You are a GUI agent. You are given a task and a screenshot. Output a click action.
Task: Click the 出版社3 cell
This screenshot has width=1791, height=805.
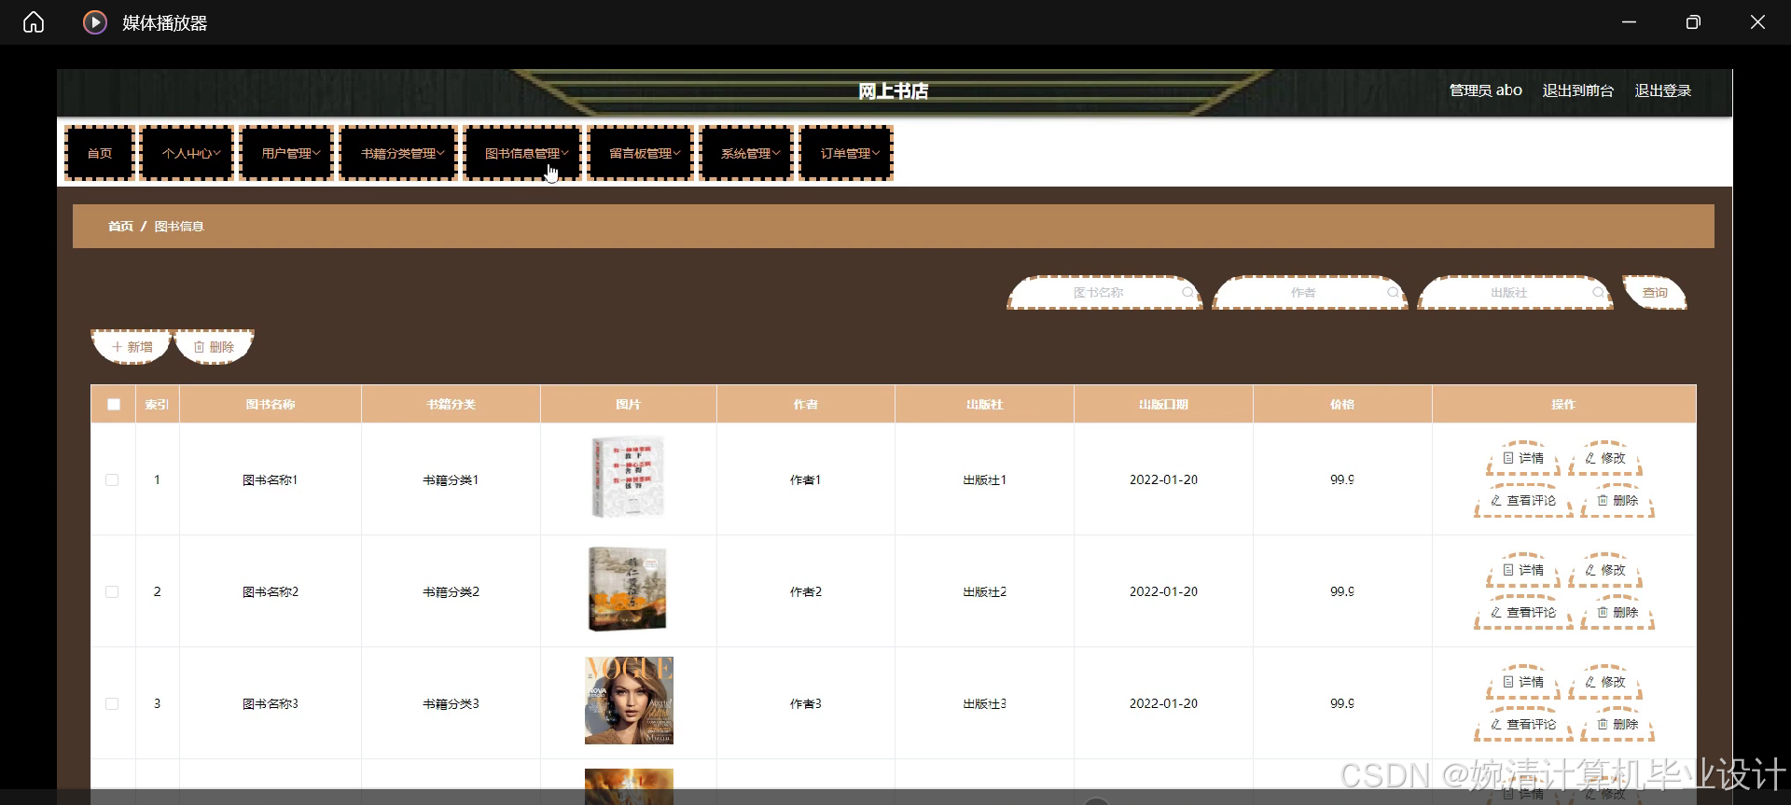(x=984, y=703)
